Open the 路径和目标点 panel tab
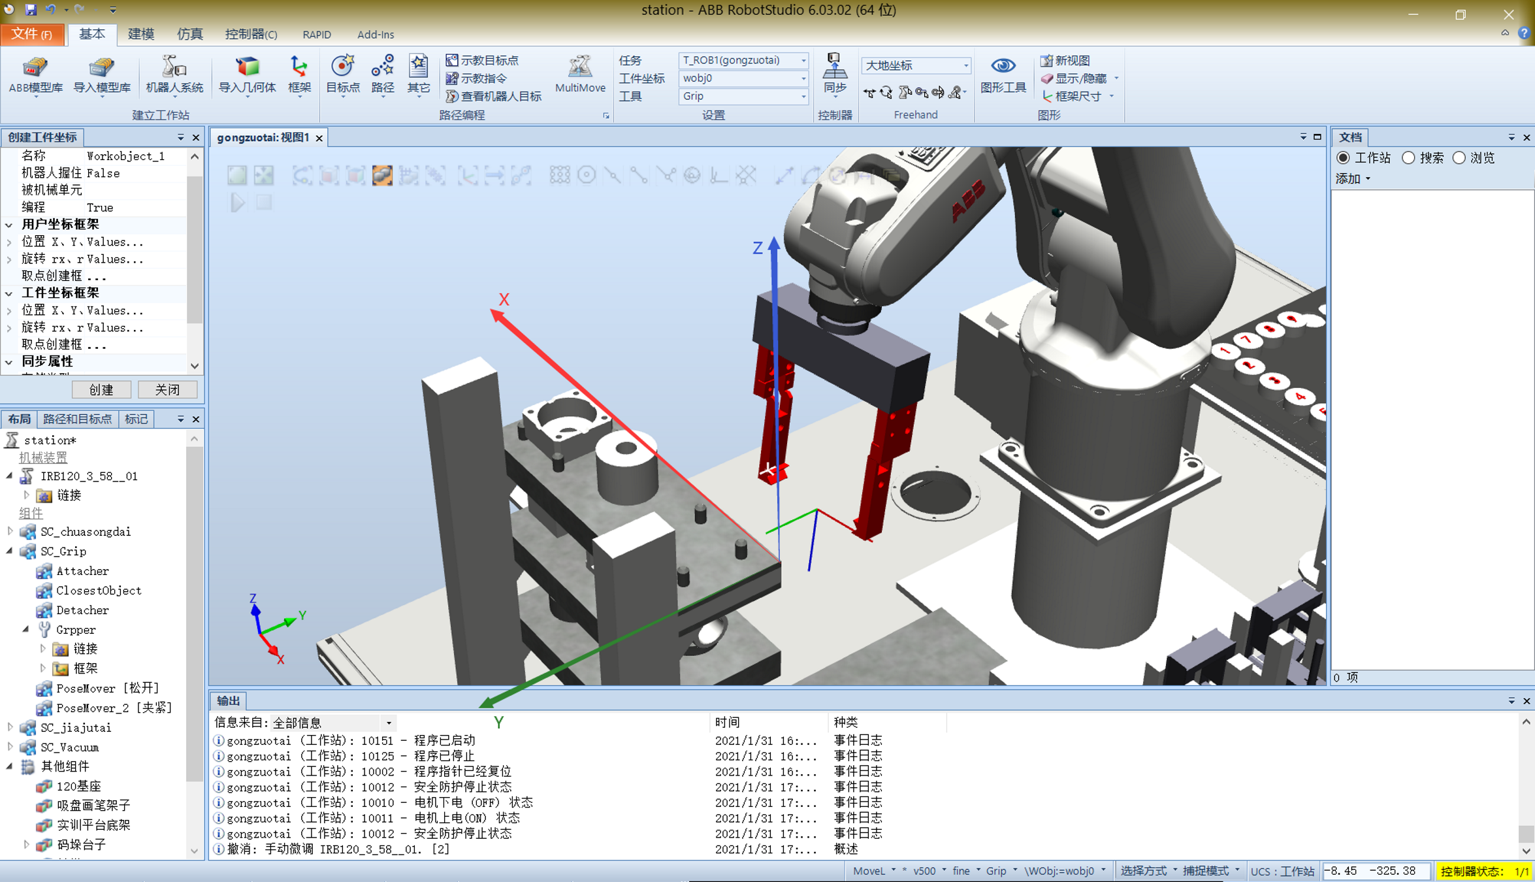This screenshot has height=882, width=1535. pyautogui.click(x=78, y=419)
